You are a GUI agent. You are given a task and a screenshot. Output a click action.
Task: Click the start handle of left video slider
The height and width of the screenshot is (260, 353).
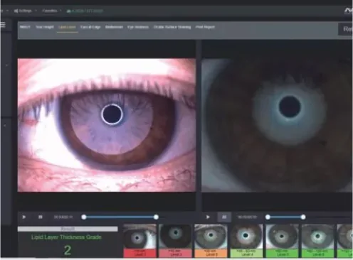point(84,217)
